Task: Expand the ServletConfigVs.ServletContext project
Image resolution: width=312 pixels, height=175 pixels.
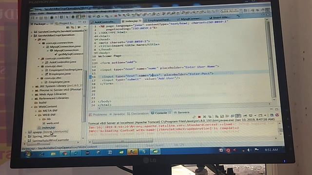Action: [32, 32]
